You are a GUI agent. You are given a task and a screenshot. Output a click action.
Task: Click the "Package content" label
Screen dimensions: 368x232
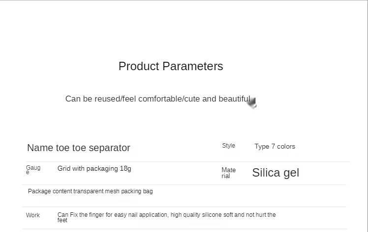coord(50,191)
